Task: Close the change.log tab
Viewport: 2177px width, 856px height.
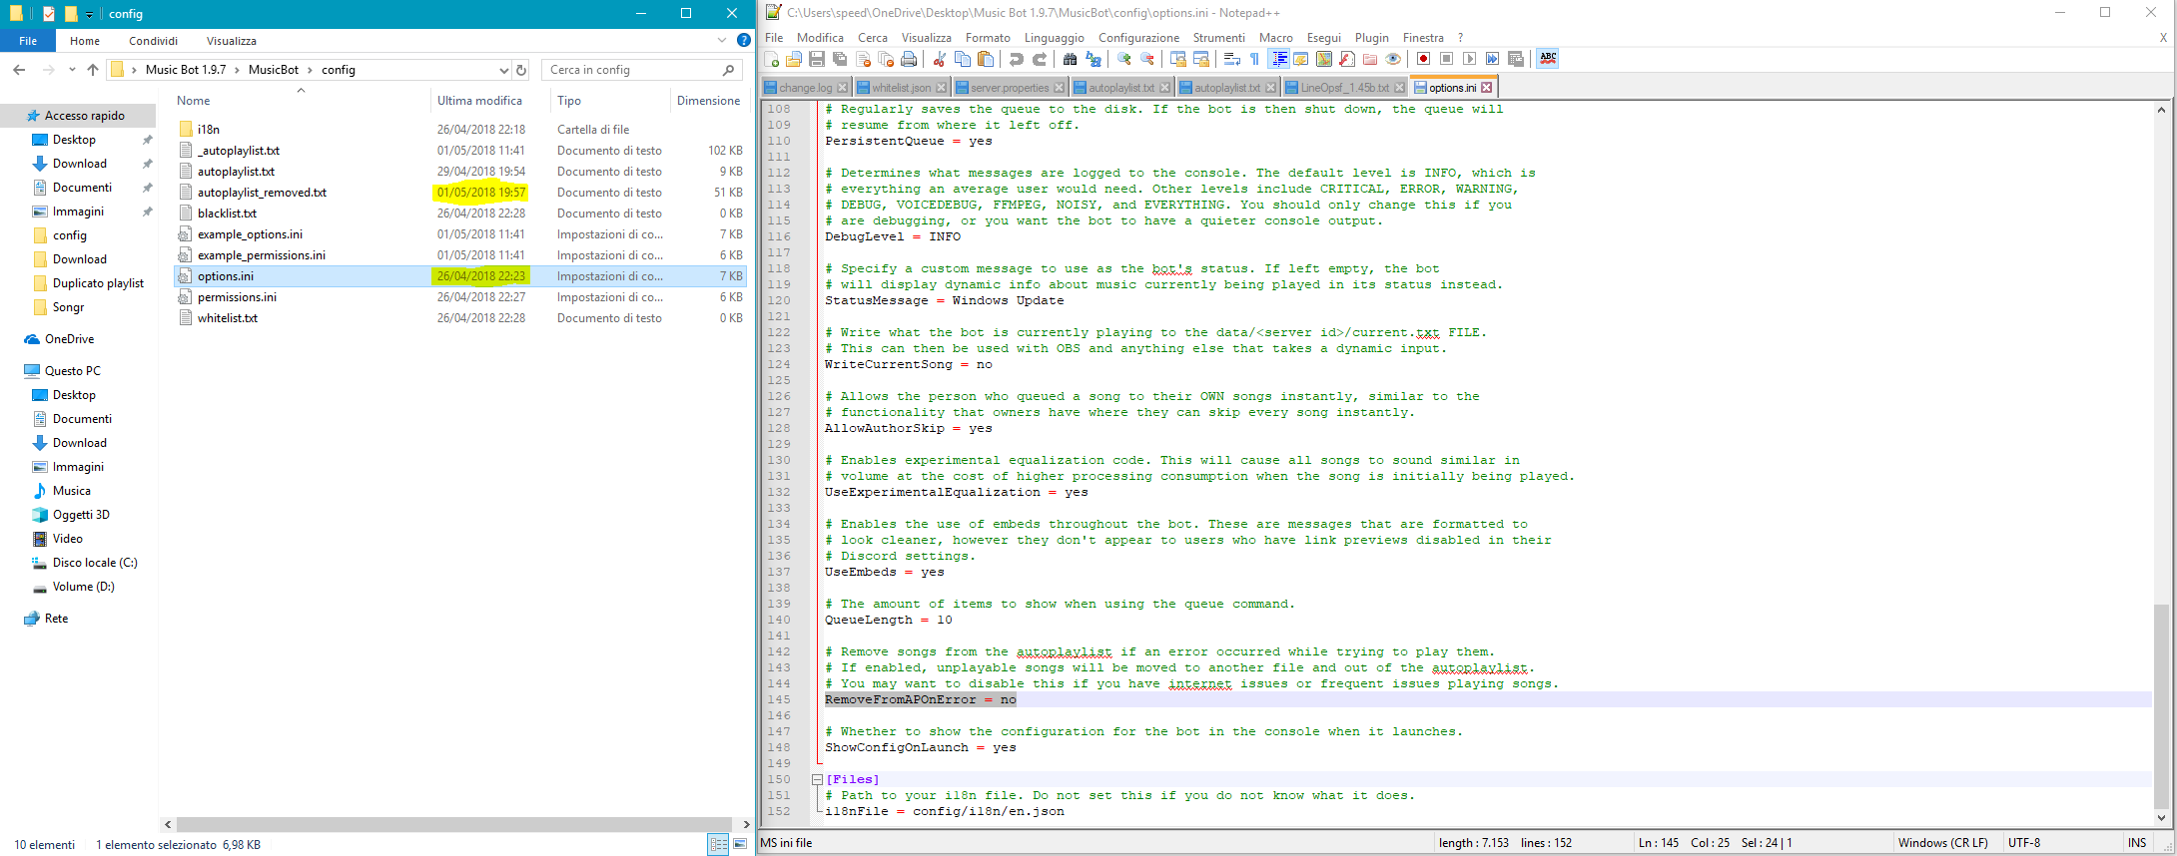Action: (842, 88)
